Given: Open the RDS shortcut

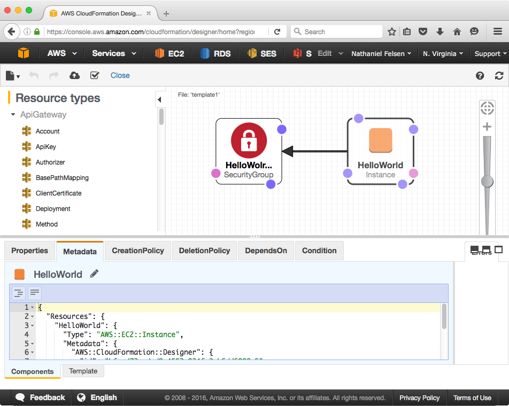Looking at the screenshot, I should click(x=215, y=53).
